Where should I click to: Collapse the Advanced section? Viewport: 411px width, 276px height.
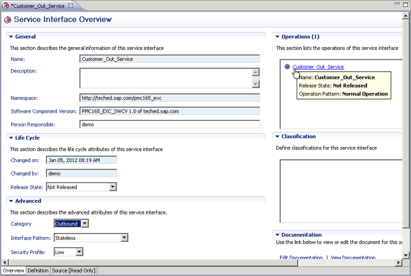[11, 201]
